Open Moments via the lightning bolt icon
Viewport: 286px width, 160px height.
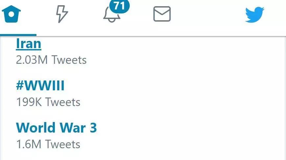tap(62, 14)
